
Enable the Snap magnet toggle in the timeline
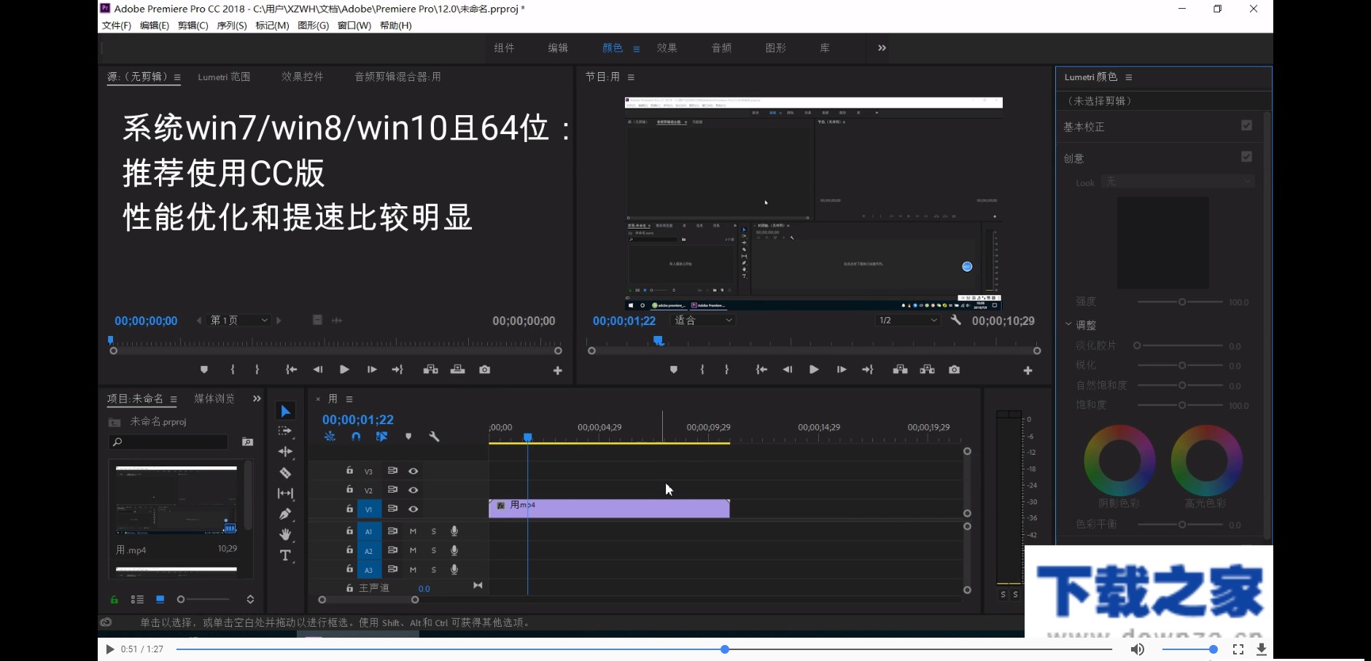[355, 436]
